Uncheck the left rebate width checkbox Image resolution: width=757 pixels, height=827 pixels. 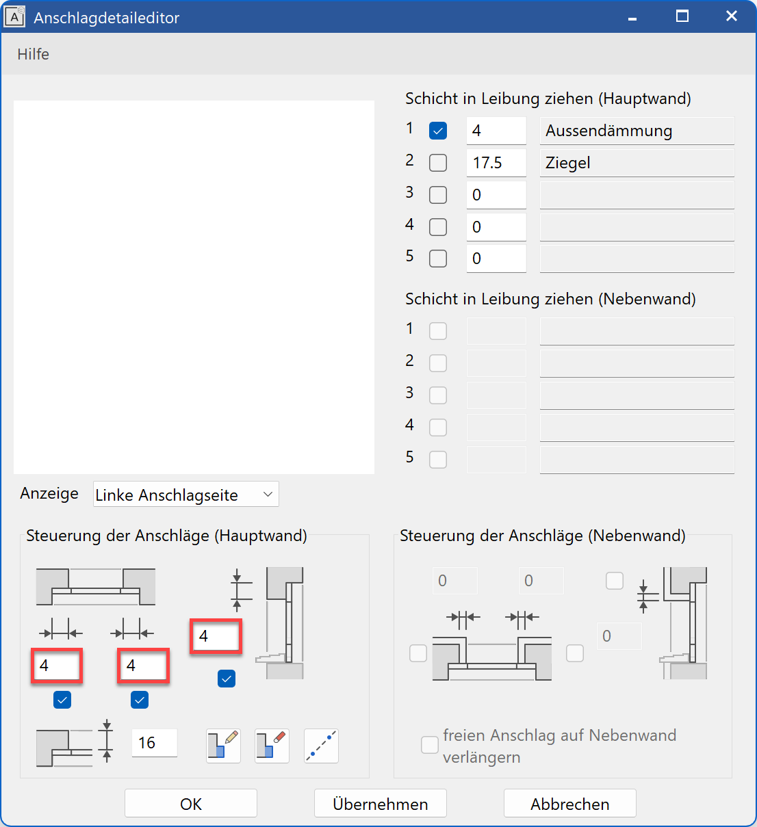click(62, 700)
